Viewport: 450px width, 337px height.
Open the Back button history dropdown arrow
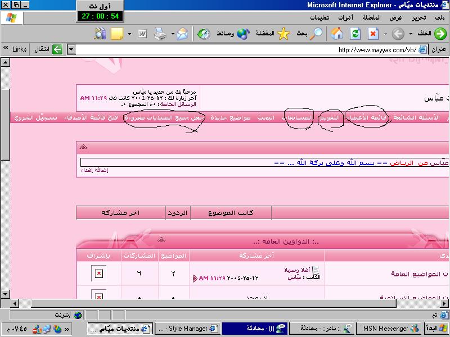coord(411,34)
